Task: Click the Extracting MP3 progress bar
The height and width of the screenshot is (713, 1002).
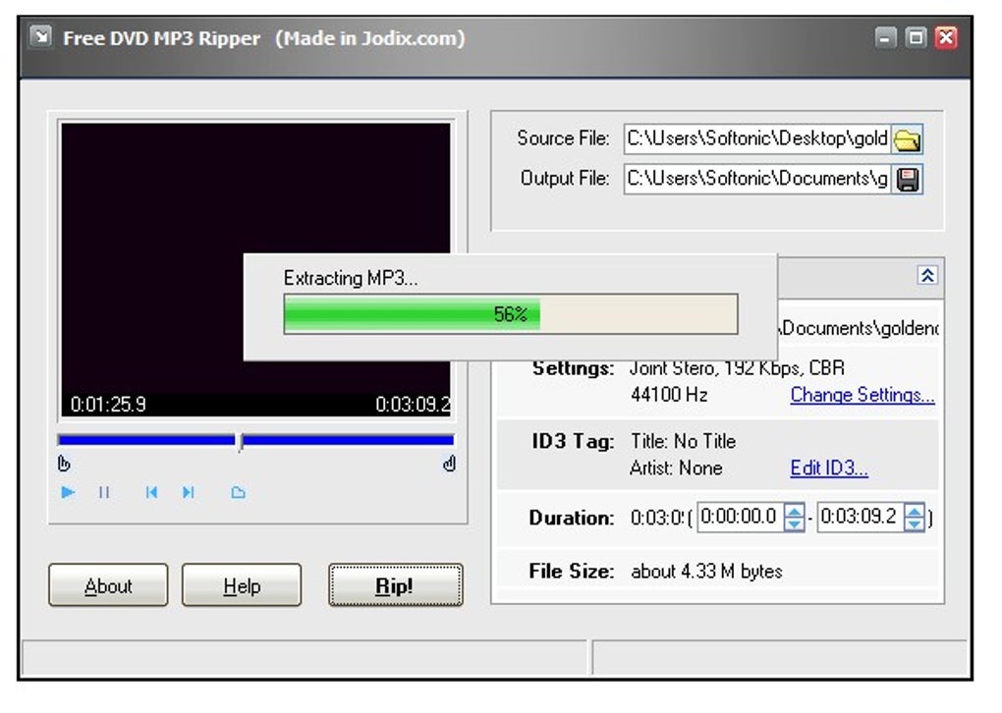Action: point(511,313)
